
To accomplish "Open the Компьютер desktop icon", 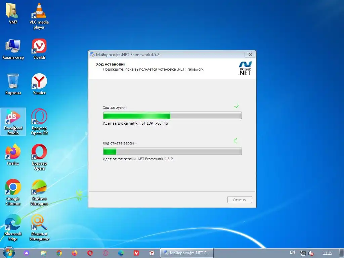I will tap(13, 49).
